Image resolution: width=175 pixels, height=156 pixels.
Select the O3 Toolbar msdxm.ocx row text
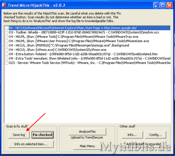point(84,32)
